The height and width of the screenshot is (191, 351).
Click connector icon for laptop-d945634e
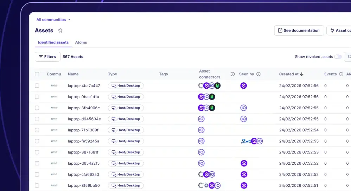[201, 119]
